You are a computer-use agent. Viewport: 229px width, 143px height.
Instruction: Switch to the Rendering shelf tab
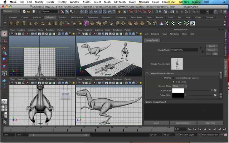[121, 18]
